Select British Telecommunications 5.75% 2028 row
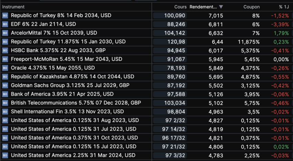 [x=76, y=103]
